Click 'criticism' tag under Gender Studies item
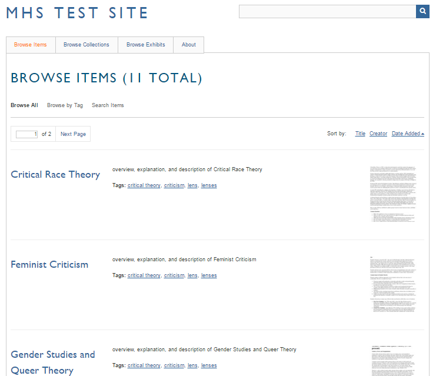Screen dimensions: 436x376 click(174, 365)
